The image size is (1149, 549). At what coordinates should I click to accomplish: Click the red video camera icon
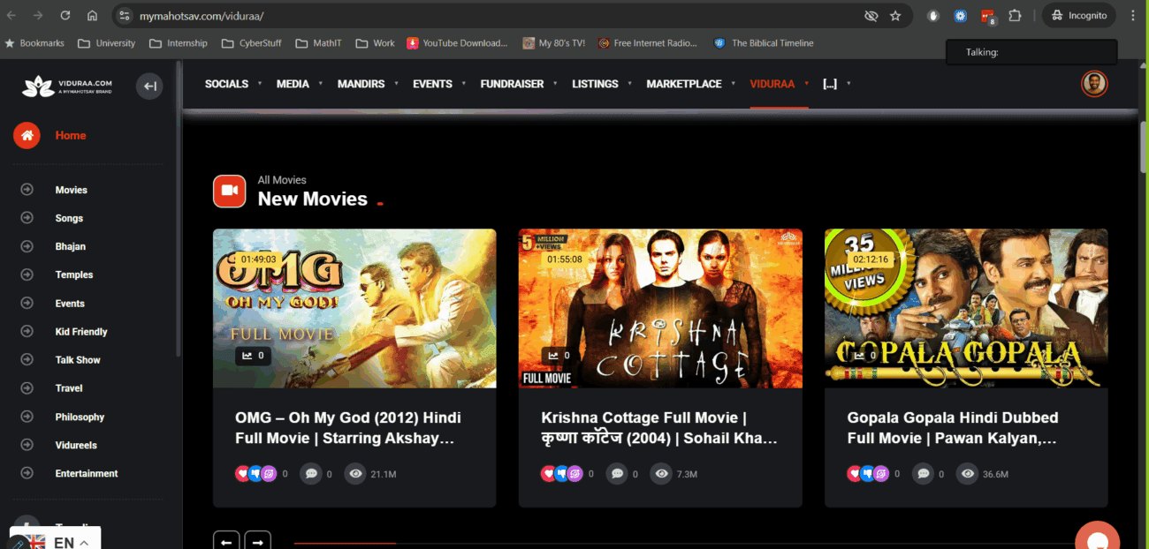pos(229,191)
